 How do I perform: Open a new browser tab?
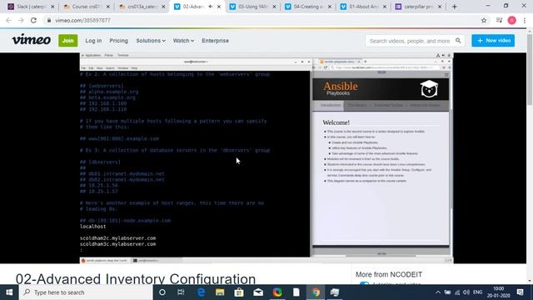(455, 7)
